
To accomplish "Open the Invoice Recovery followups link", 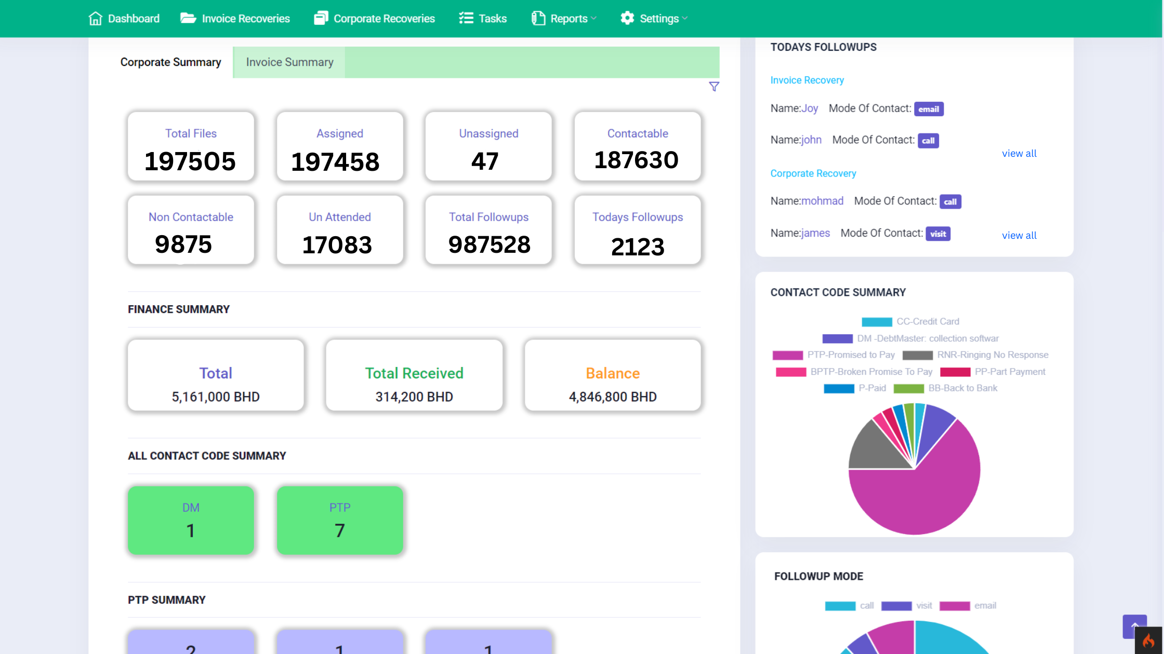I will (x=806, y=80).
